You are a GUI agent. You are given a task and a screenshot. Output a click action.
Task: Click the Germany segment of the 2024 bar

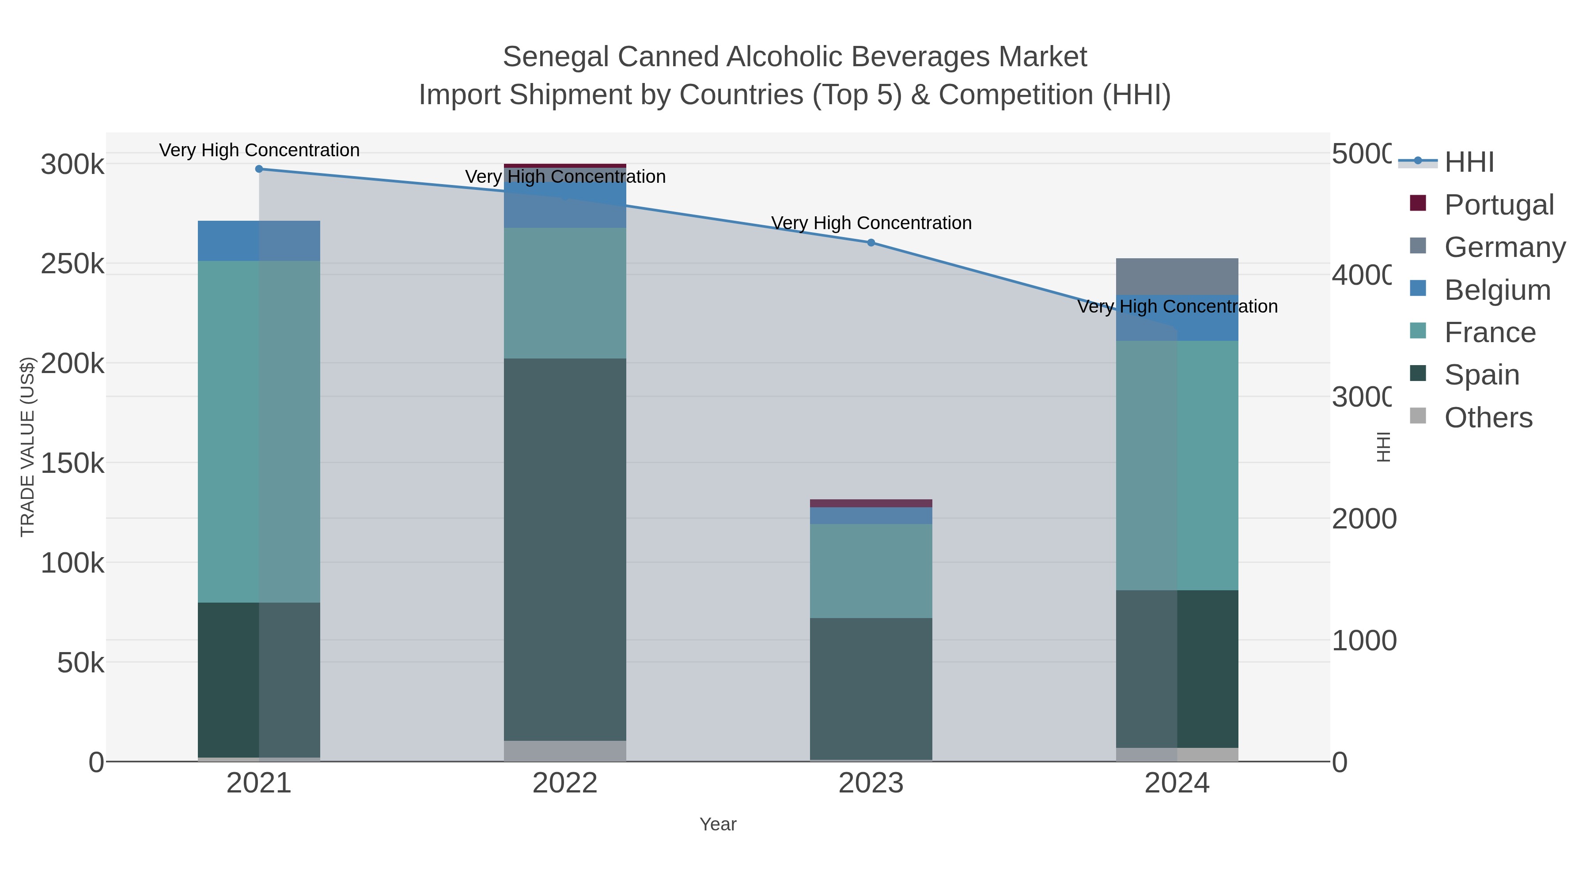click(1177, 277)
